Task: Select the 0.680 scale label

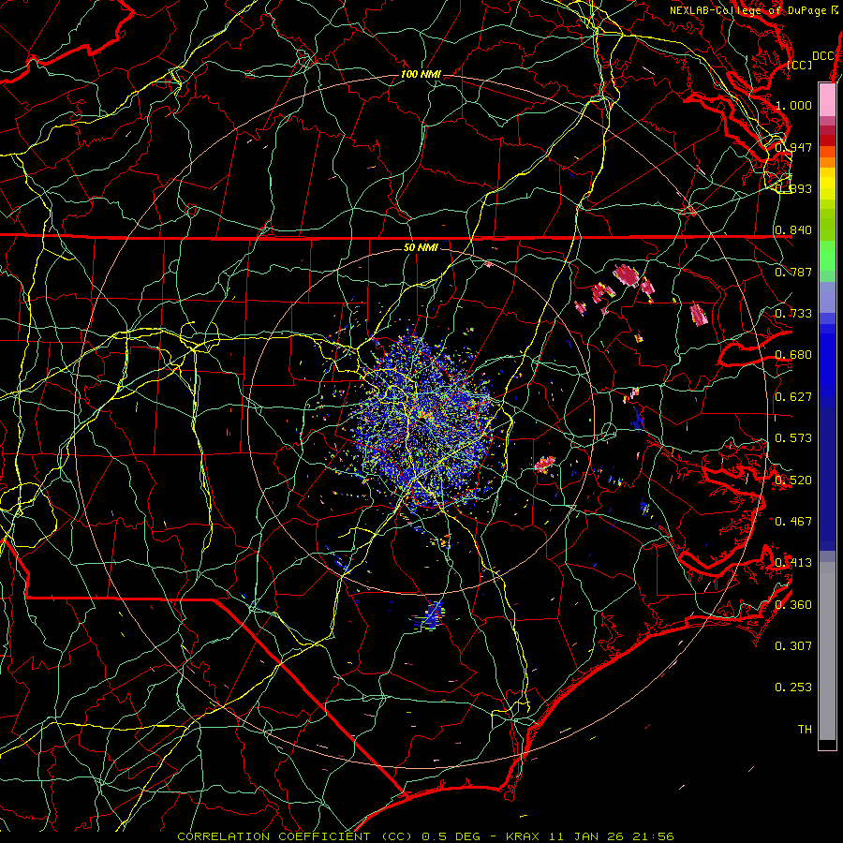Action: pos(793,354)
